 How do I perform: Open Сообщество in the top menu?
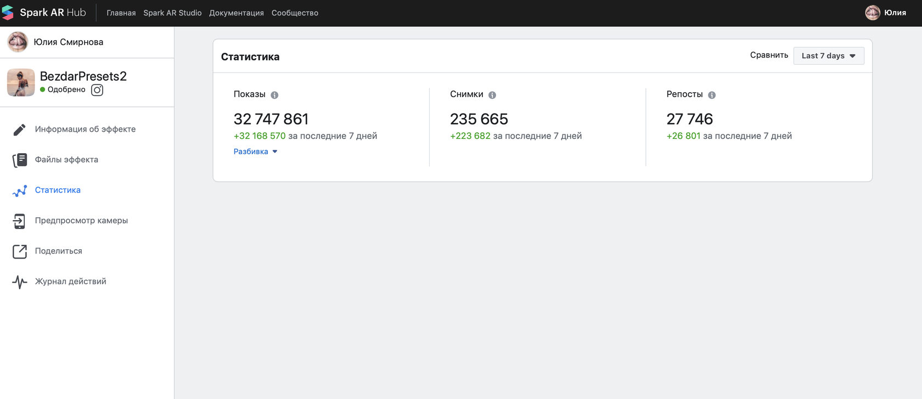[x=295, y=13]
